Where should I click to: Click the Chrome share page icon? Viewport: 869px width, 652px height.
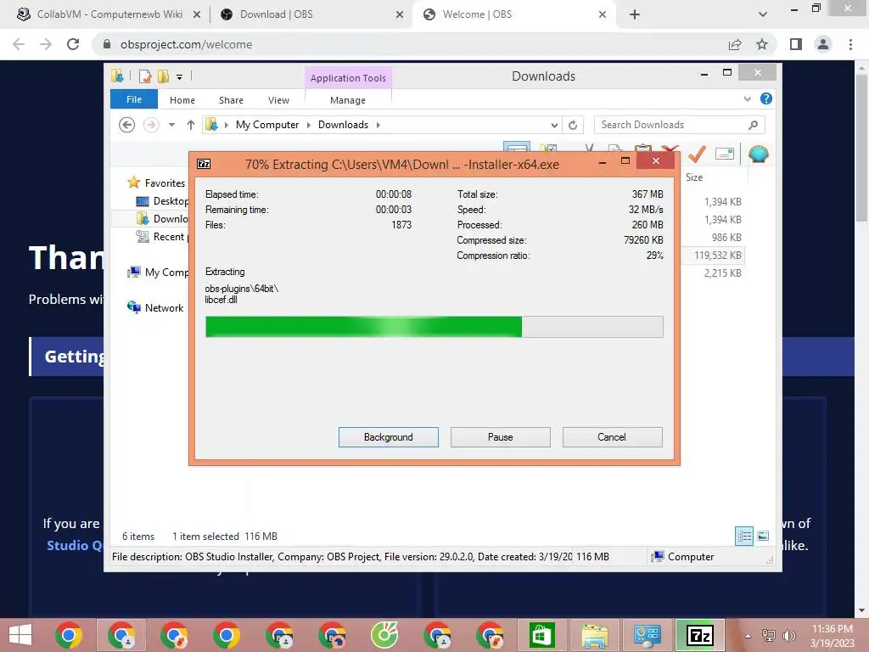click(x=735, y=44)
